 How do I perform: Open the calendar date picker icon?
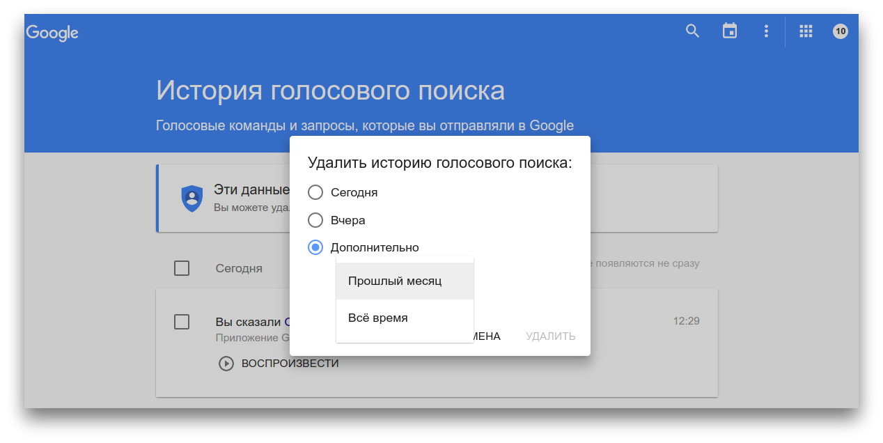click(x=730, y=31)
